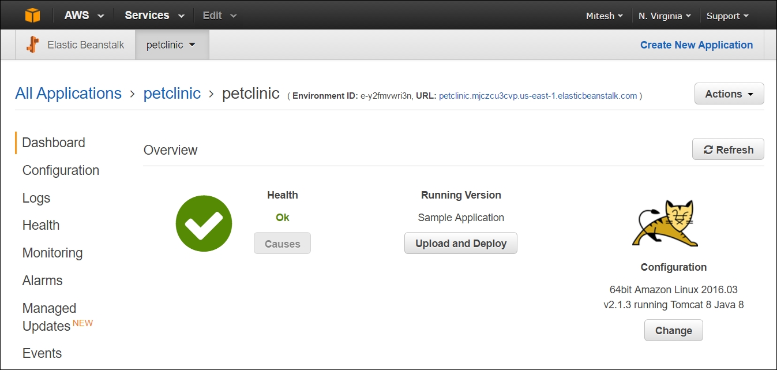The height and width of the screenshot is (370, 777).
Task: Go to All Applications breadcrumb
Action: 69,94
